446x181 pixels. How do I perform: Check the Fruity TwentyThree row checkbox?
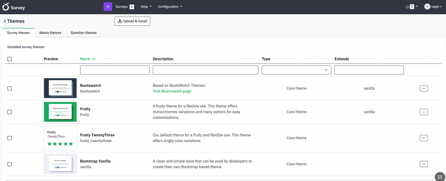point(9,138)
